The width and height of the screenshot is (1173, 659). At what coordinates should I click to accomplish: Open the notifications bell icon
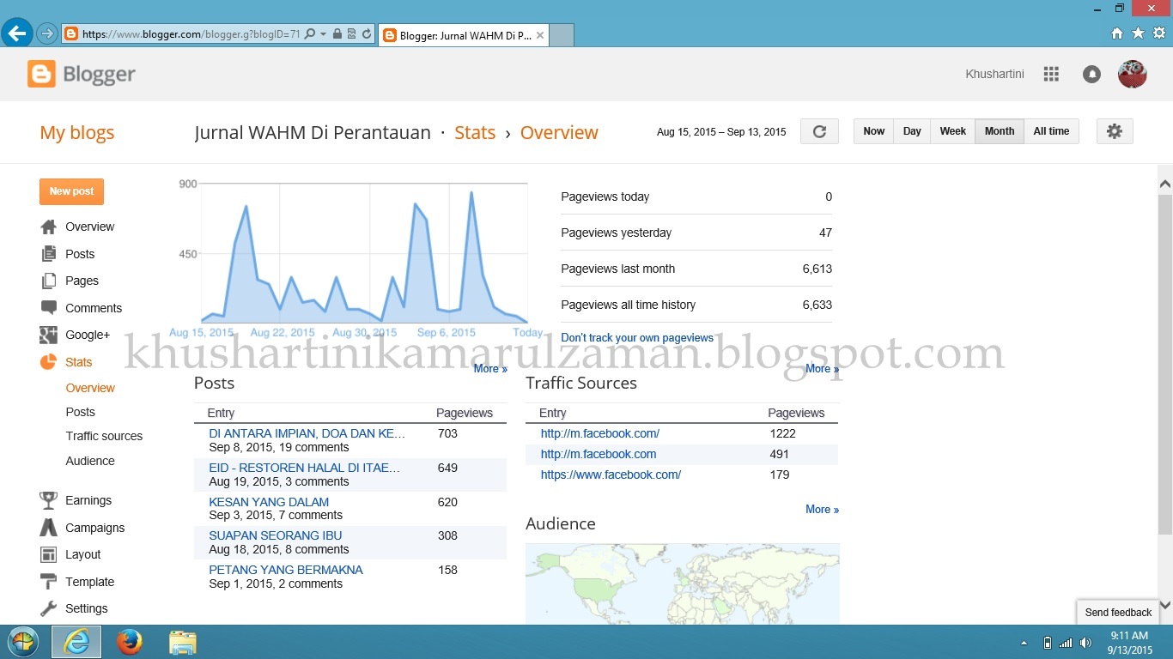pos(1091,74)
